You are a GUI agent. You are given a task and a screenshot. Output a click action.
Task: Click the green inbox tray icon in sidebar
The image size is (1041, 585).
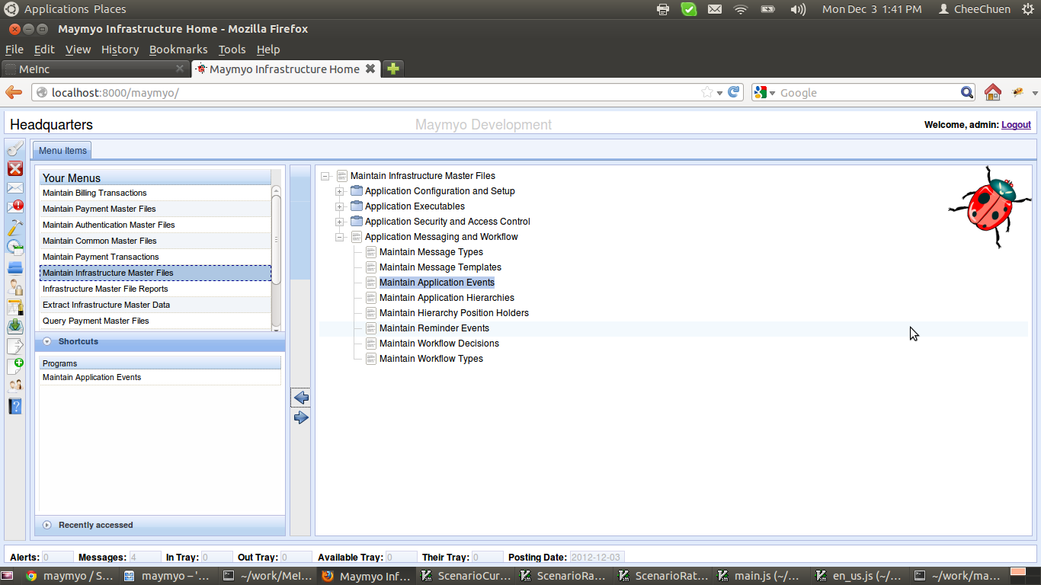click(x=14, y=326)
